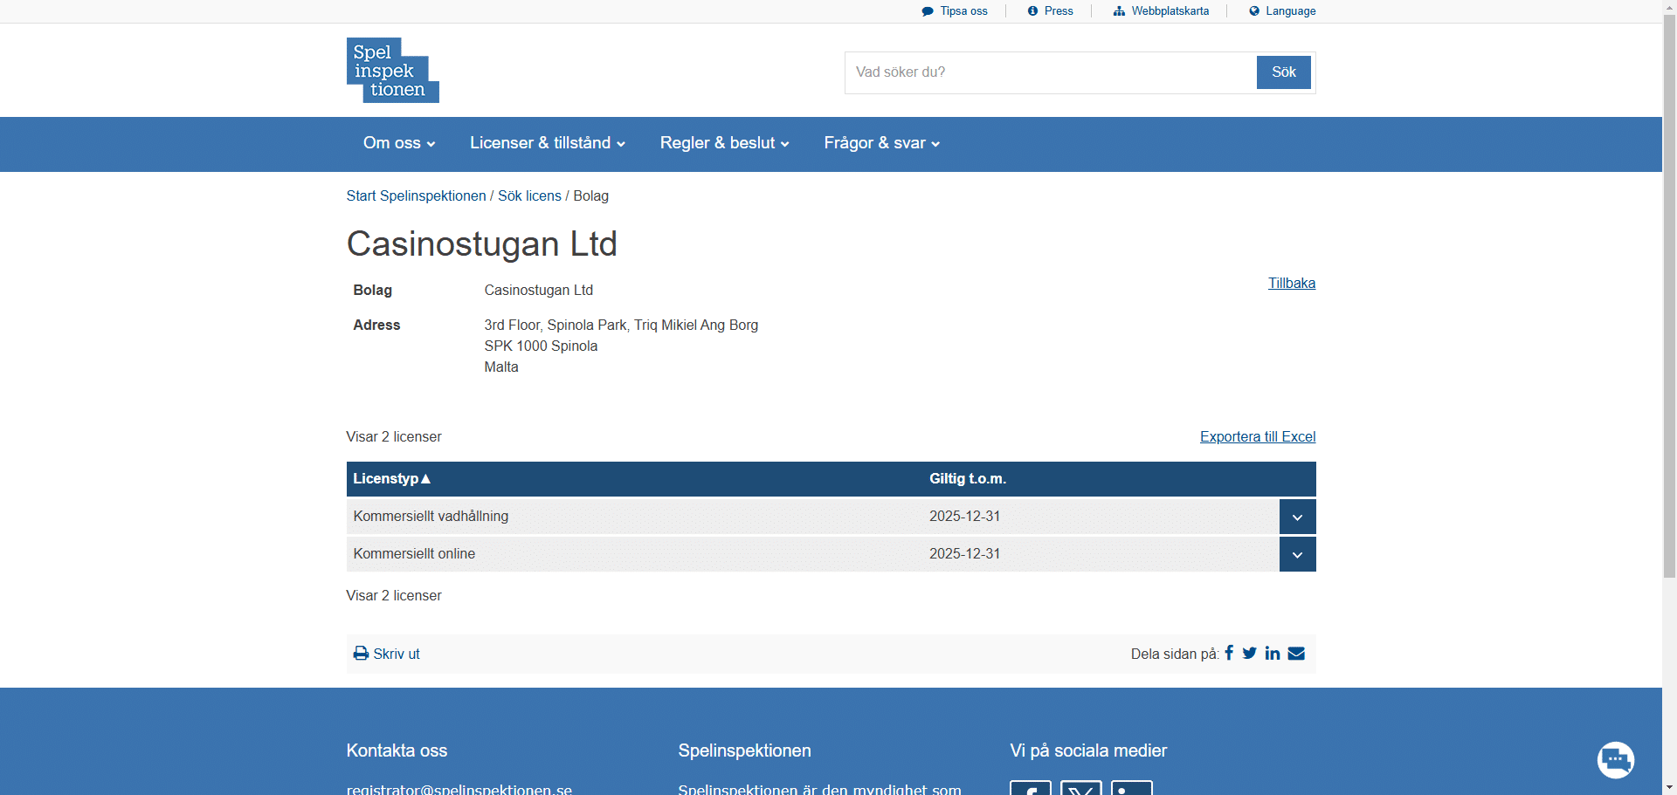This screenshot has height=795, width=1677.
Task: Click the Malta address line
Action: point(501,367)
